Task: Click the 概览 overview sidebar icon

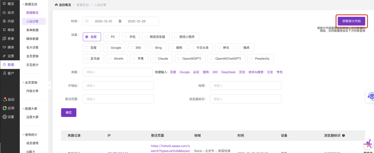Action: tap(4, 4)
